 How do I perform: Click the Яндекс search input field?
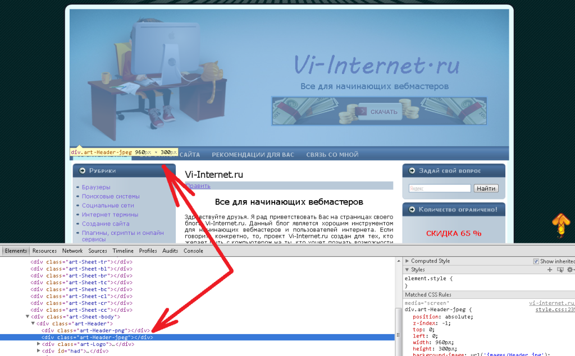coord(439,188)
